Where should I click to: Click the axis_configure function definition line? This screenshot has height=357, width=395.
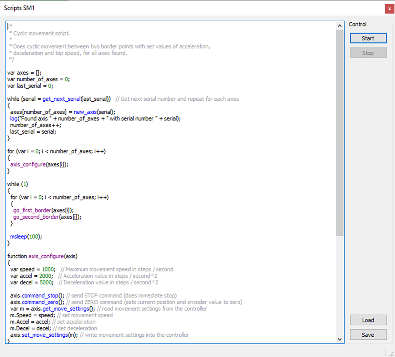(x=42, y=256)
